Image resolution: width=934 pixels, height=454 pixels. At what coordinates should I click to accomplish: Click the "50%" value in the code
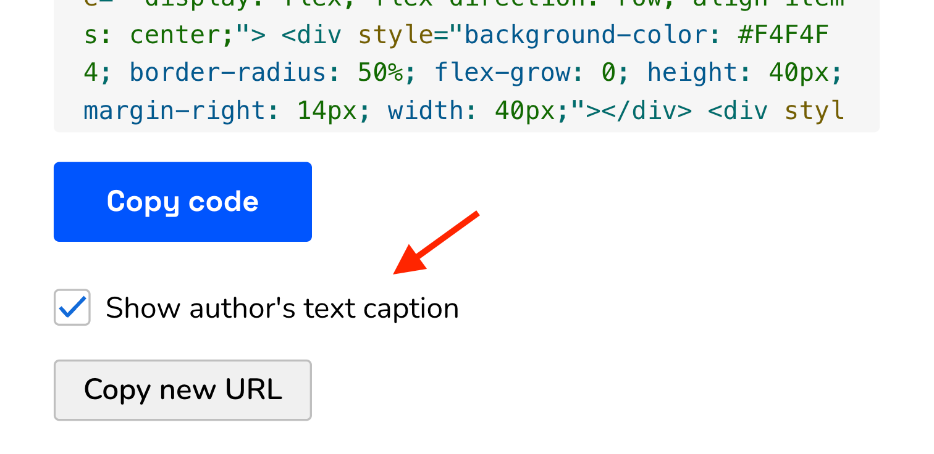[x=380, y=73]
